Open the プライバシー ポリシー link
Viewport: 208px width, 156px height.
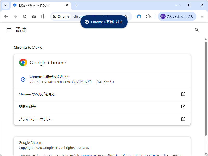coord(102,119)
